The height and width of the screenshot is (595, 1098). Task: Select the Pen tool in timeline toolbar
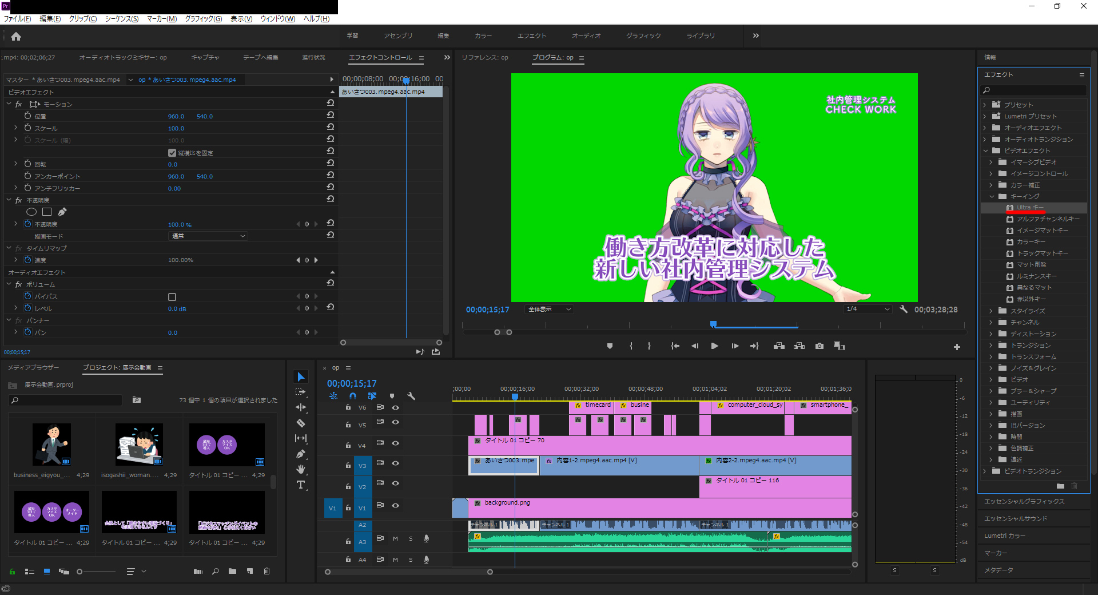[x=301, y=454]
